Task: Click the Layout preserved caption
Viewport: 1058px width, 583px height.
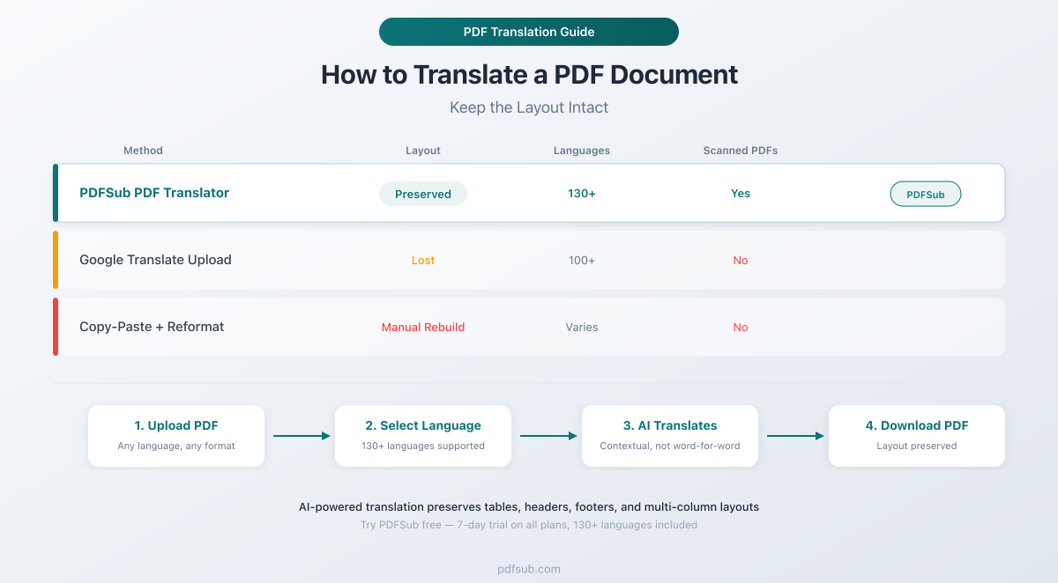Action: point(917,446)
